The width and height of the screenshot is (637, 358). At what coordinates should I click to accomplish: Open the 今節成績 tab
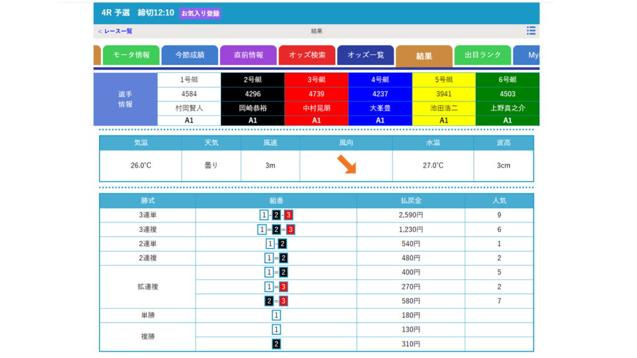190,55
